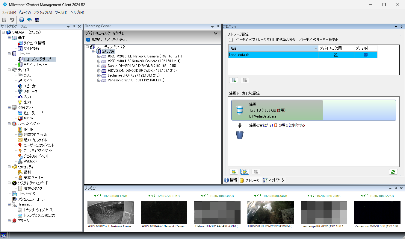
Task: Collapse the セキュリティ tree node
Action: (x=9, y=167)
